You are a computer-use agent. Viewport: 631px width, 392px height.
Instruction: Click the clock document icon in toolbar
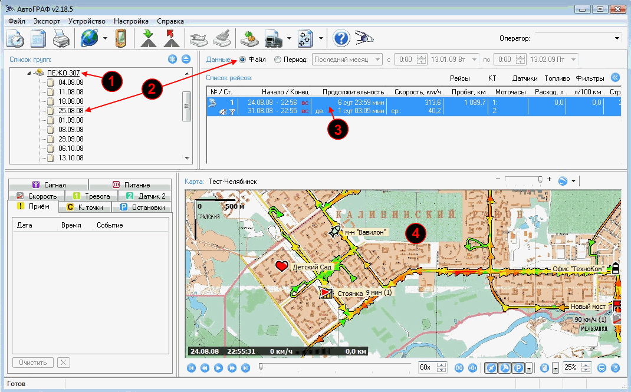[x=15, y=38]
